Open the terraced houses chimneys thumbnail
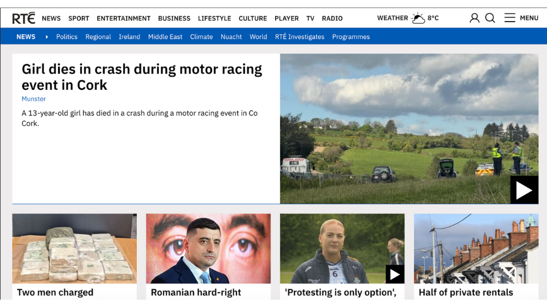 [x=476, y=248]
